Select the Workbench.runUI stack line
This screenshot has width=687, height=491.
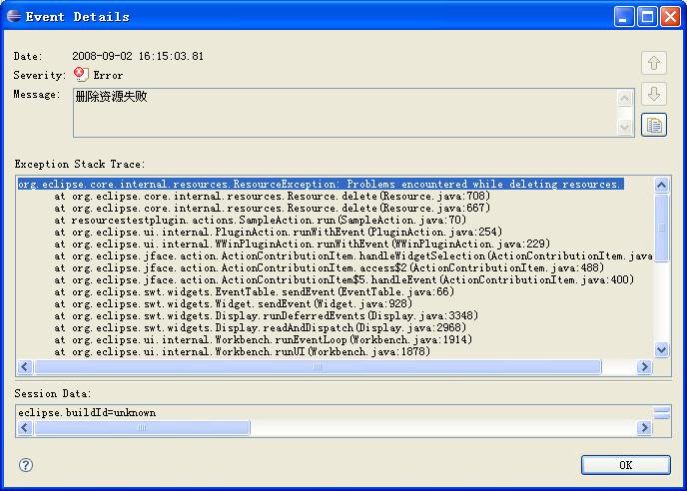coord(243,351)
